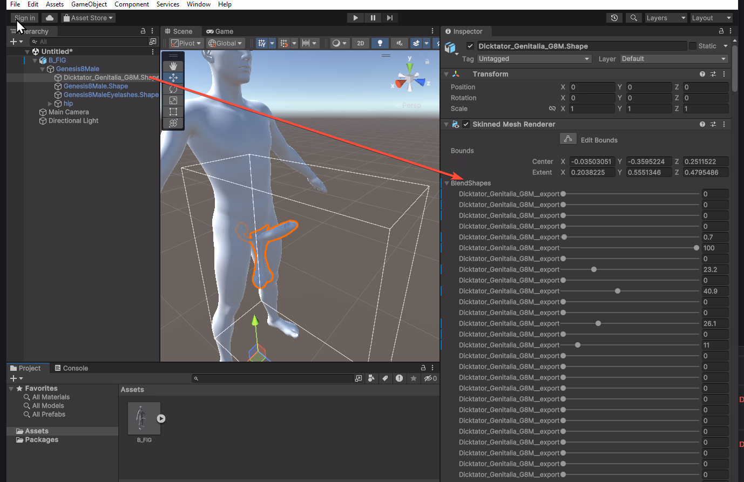
Task: Enable the Static checkbox
Action: tap(693, 46)
